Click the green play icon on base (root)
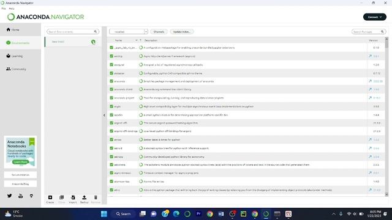The height and width of the screenshot is (220, 392). 93,42
